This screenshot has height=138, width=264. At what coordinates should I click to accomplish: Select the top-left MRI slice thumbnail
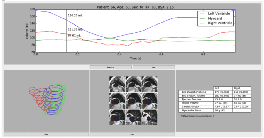coord(117,84)
